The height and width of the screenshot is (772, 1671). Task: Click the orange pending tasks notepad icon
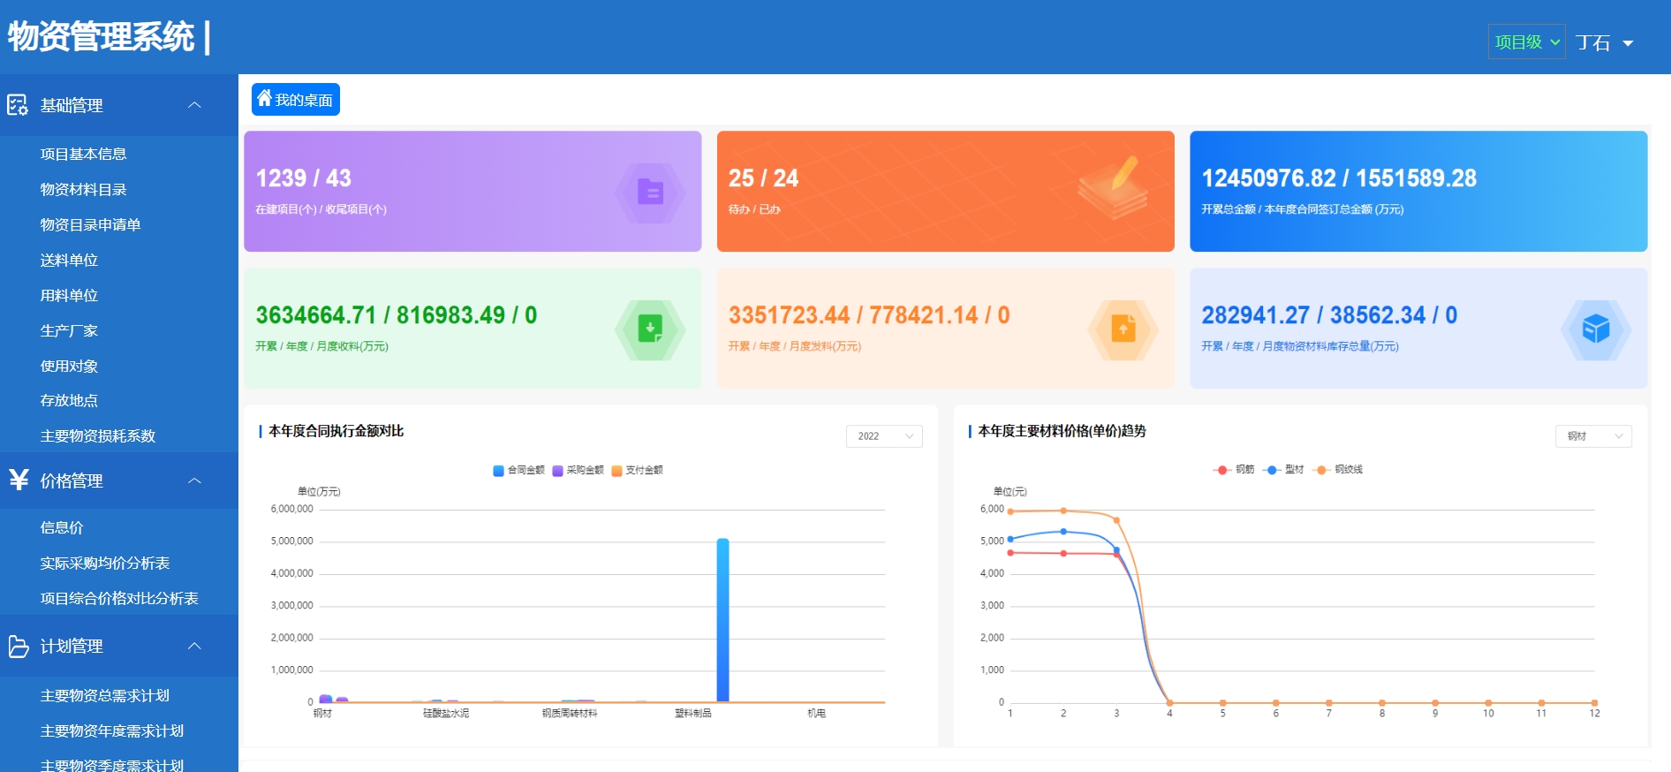click(x=1113, y=187)
